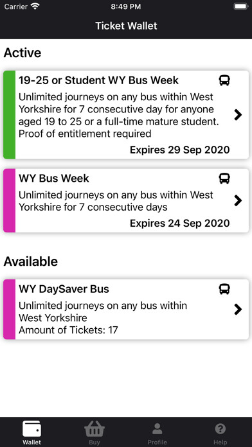252x447 pixels.
Task: Tap the battery indicator in status bar
Action: click(x=241, y=6)
